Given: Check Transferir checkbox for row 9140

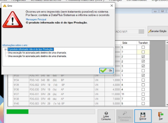Looking at the screenshot, I should 143,103.
